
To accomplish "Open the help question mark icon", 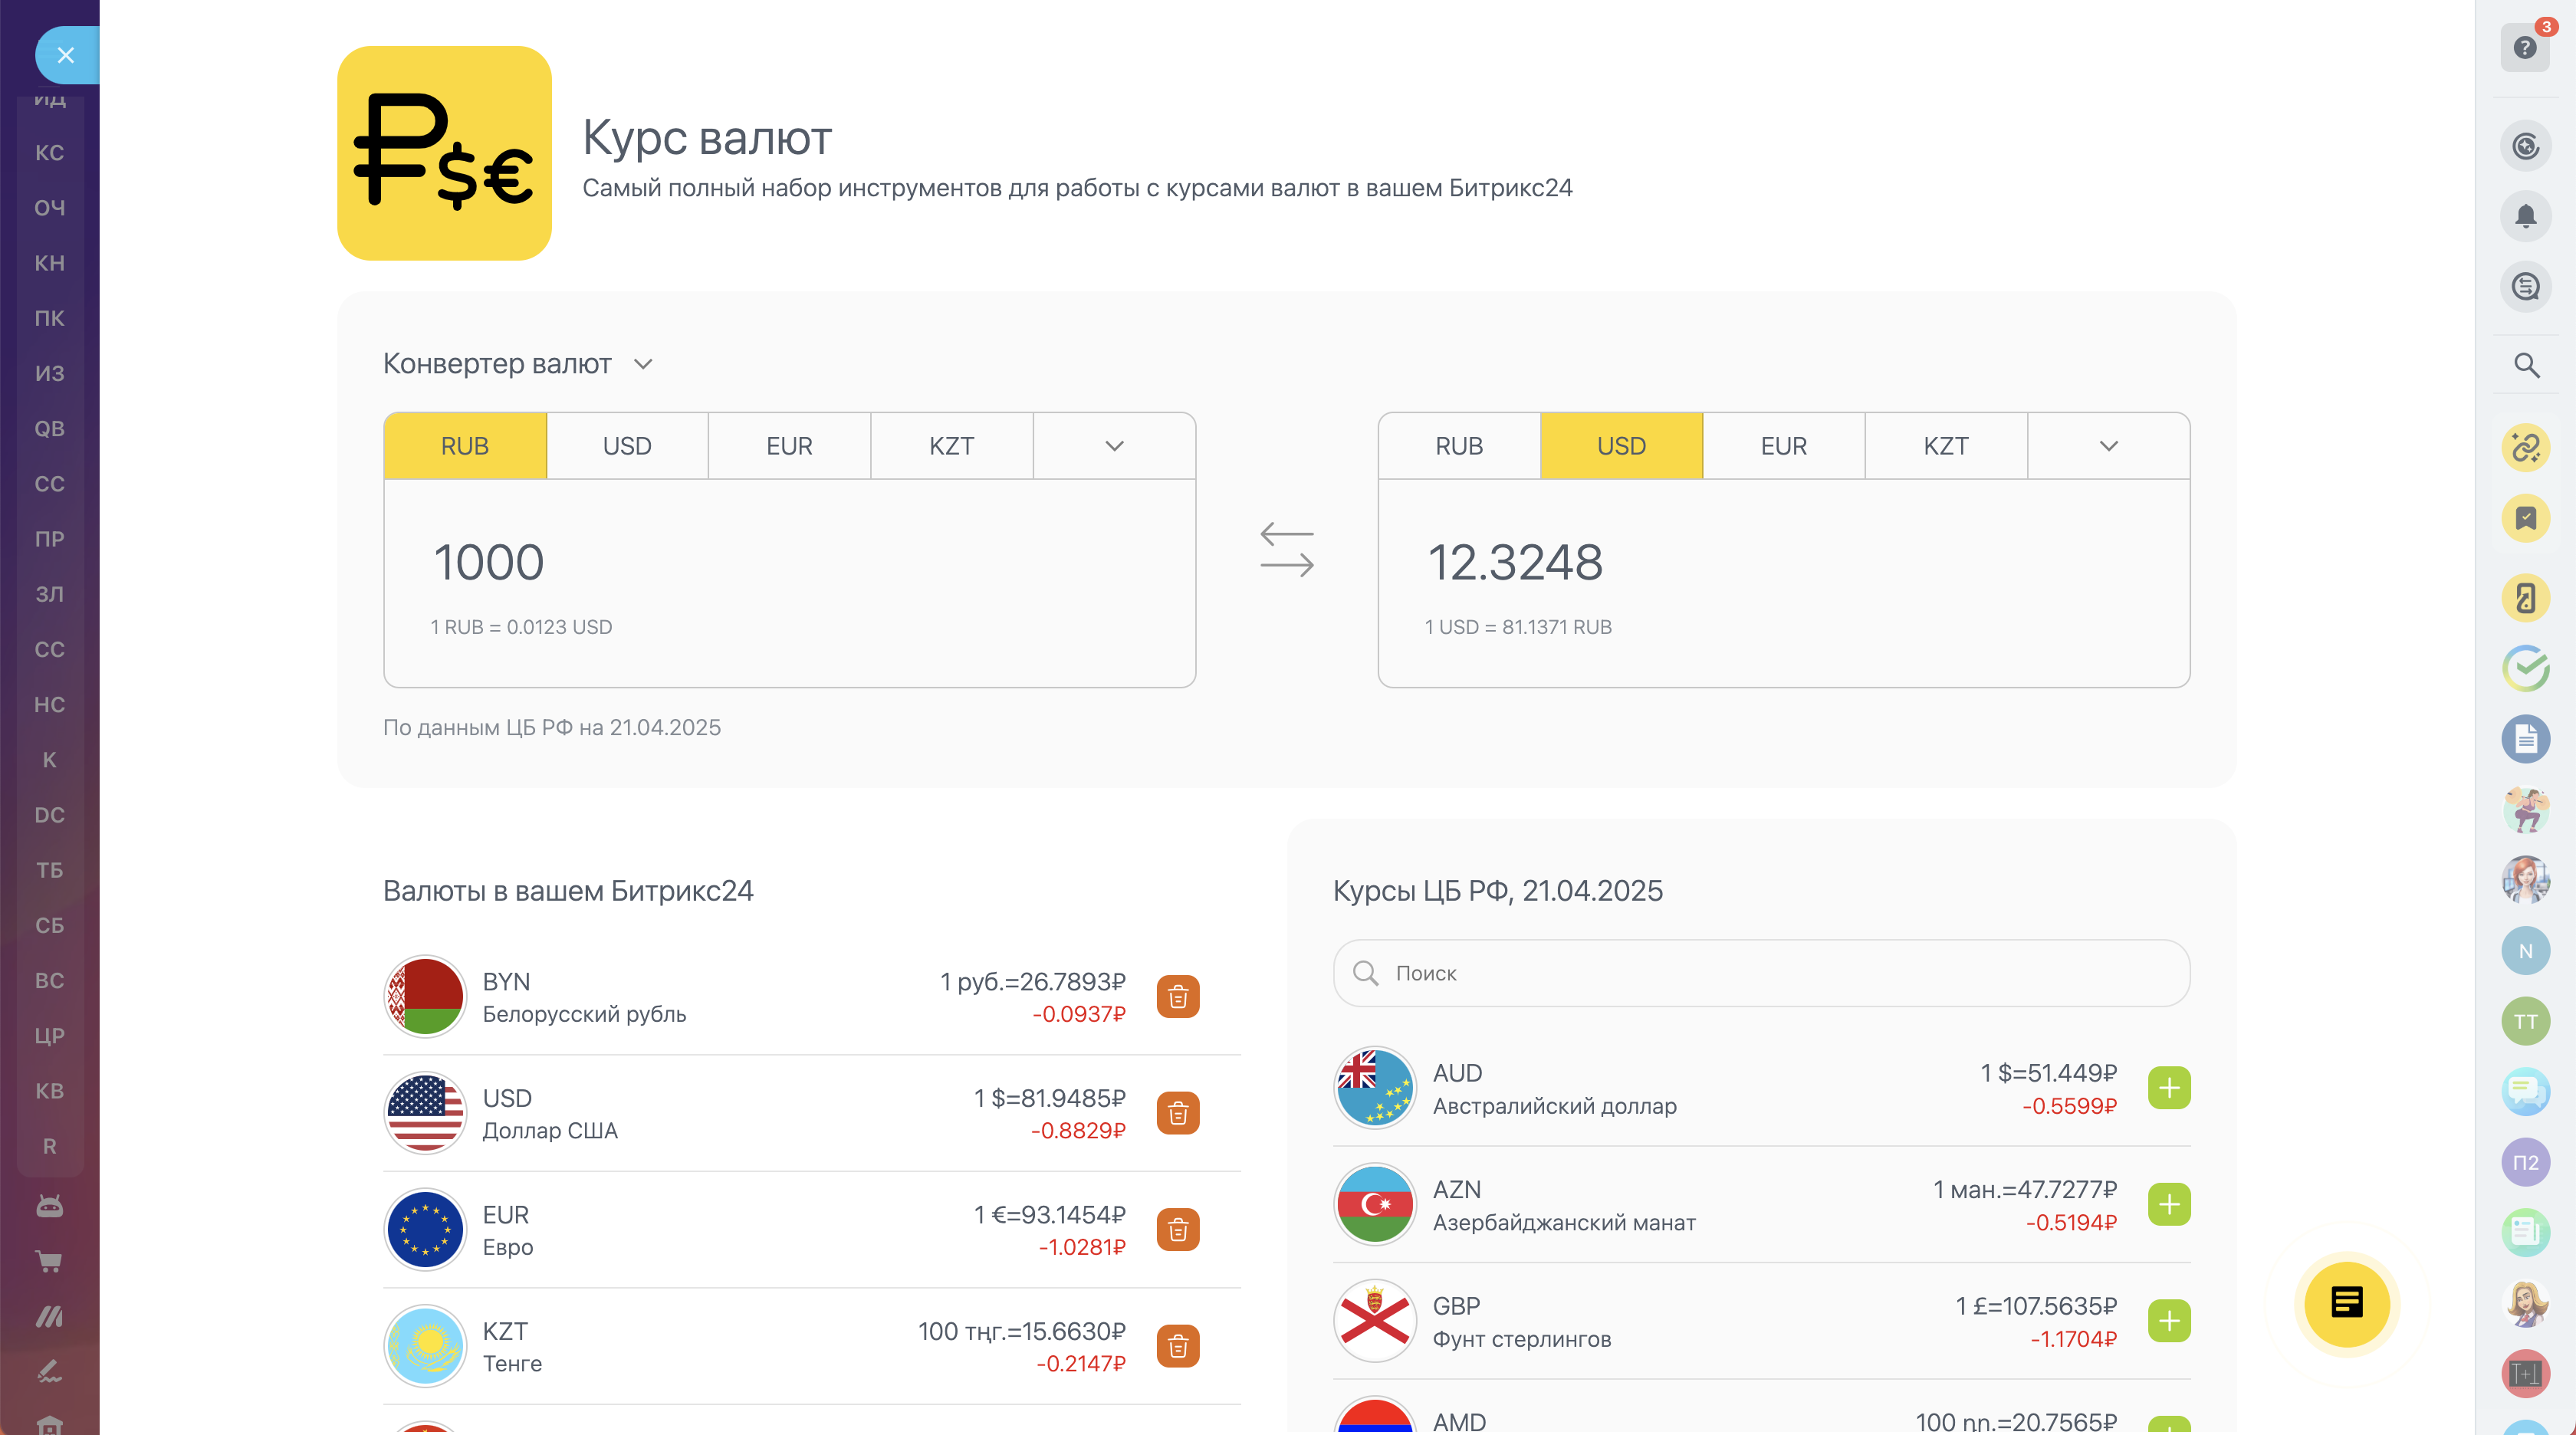I will click(2525, 48).
